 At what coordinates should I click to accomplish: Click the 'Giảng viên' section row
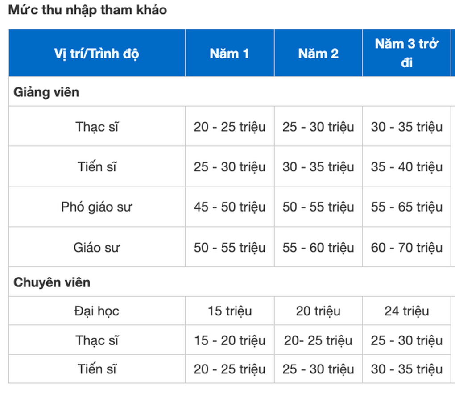point(232,92)
